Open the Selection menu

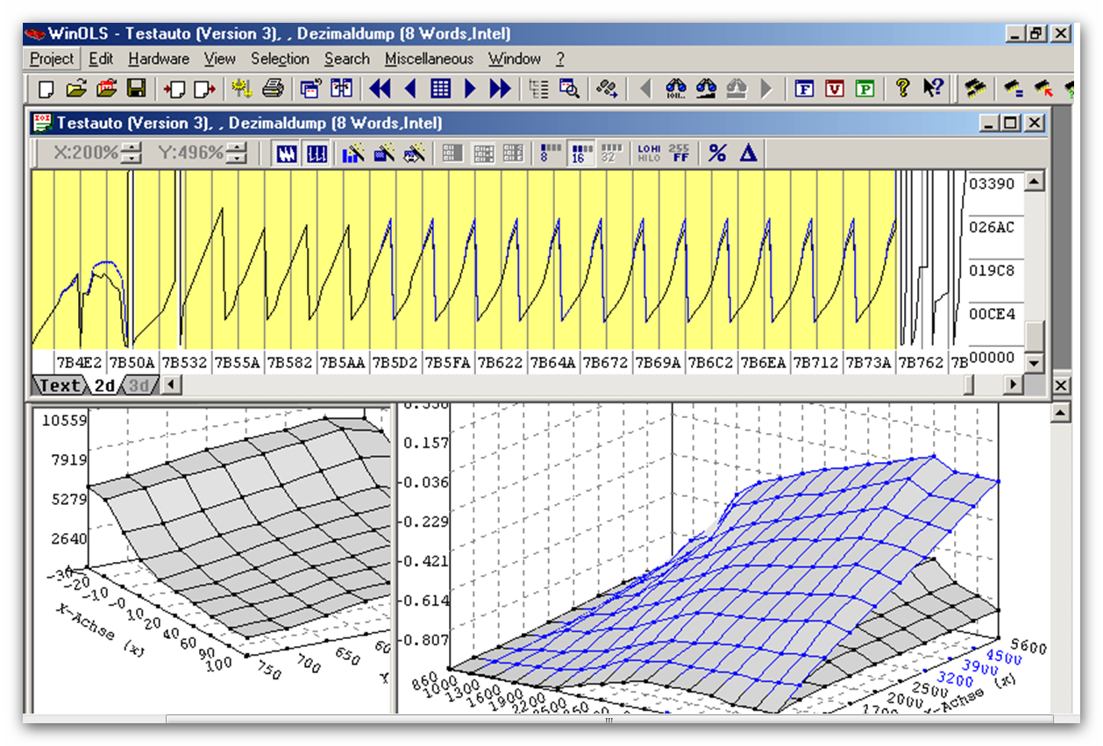280,59
